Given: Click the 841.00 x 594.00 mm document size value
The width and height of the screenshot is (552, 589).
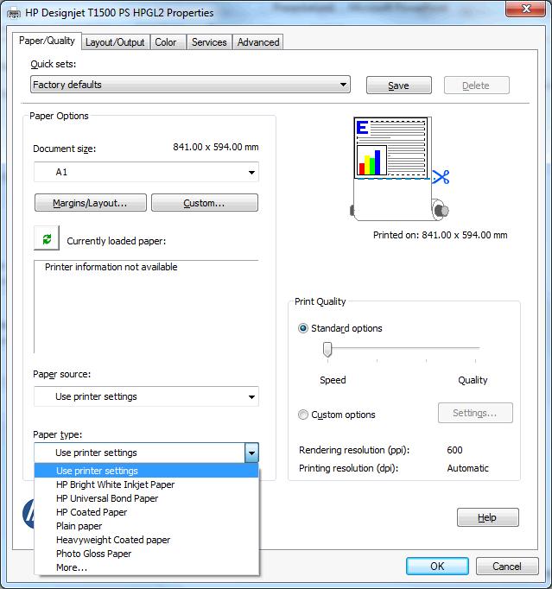Looking at the screenshot, I should [x=216, y=147].
